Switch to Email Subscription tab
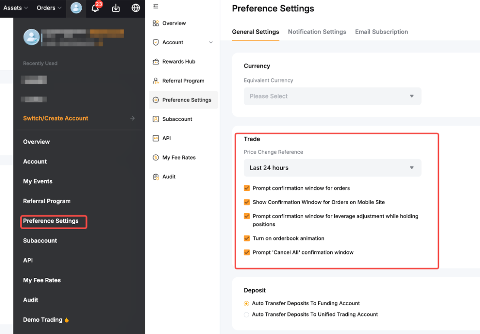The width and height of the screenshot is (480, 334). pyautogui.click(x=381, y=32)
